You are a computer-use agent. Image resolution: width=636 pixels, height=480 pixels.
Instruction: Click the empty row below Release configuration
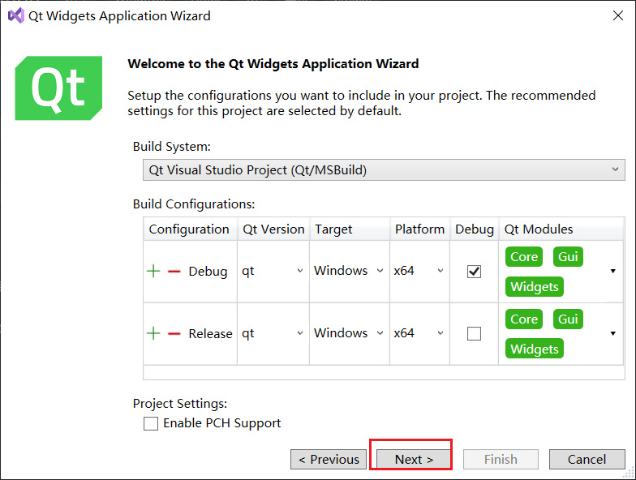(x=384, y=372)
